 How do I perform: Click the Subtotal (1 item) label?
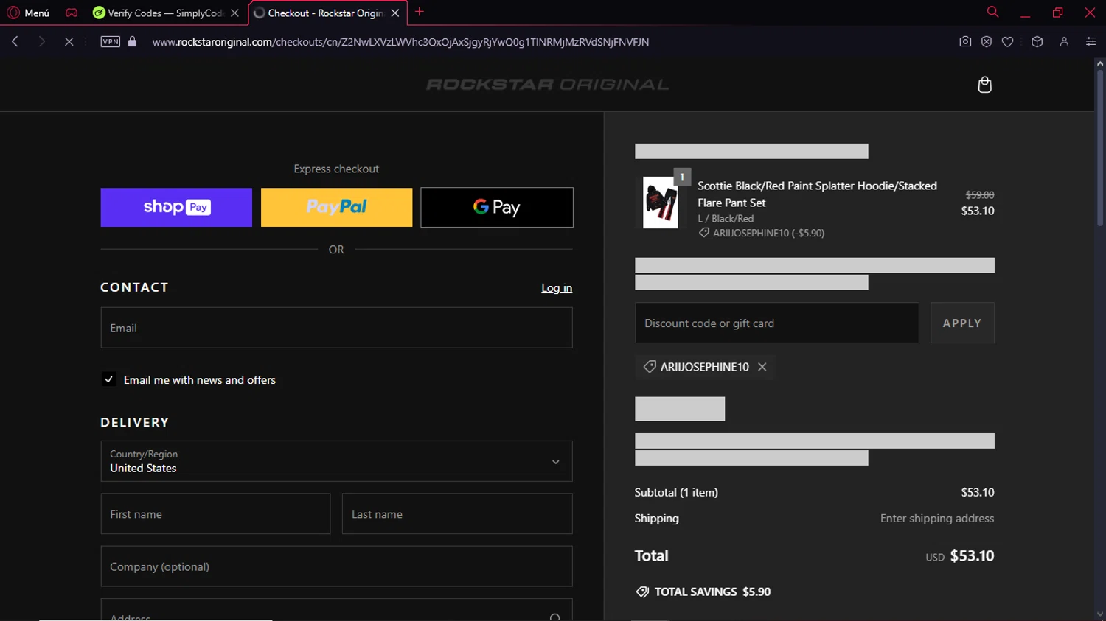pos(676,492)
